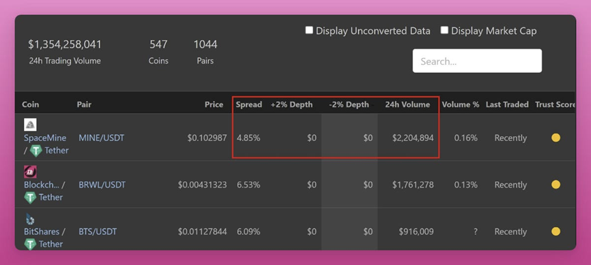Click the Last Traded column header
Image resolution: width=591 pixels, height=265 pixels.
(507, 104)
